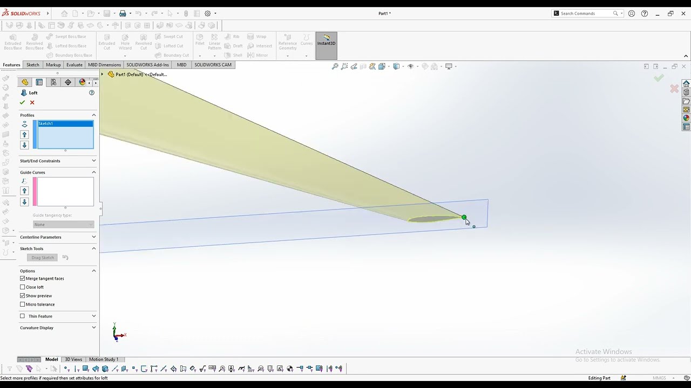Click the graphics-area green confirm checkmark

click(659, 78)
